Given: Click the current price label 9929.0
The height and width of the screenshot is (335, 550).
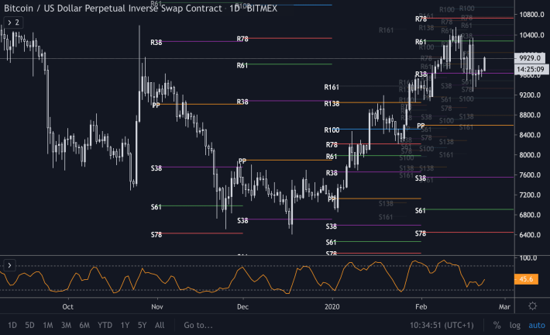Looking at the screenshot, I should tap(530, 58).
